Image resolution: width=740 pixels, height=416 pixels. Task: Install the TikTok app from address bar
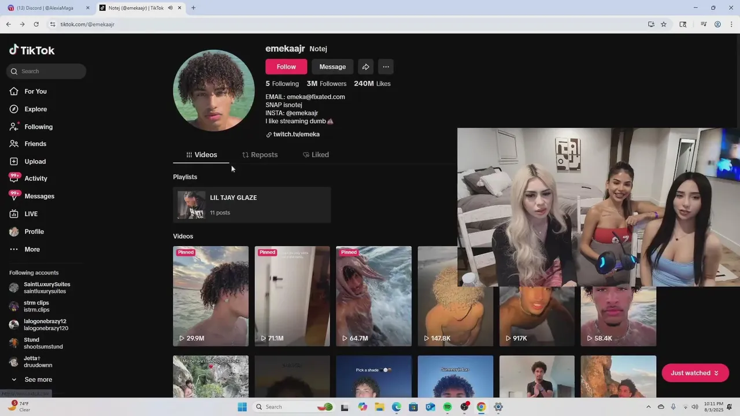click(x=651, y=24)
